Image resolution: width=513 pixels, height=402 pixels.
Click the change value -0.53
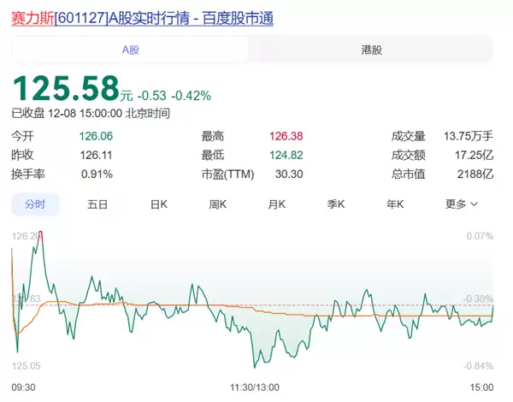point(152,96)
